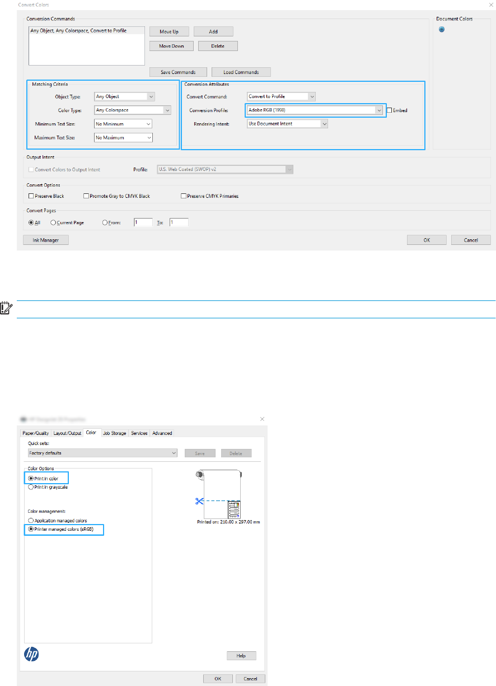
Task: Open the Job Storage tab
Action: tap(114, 433)
